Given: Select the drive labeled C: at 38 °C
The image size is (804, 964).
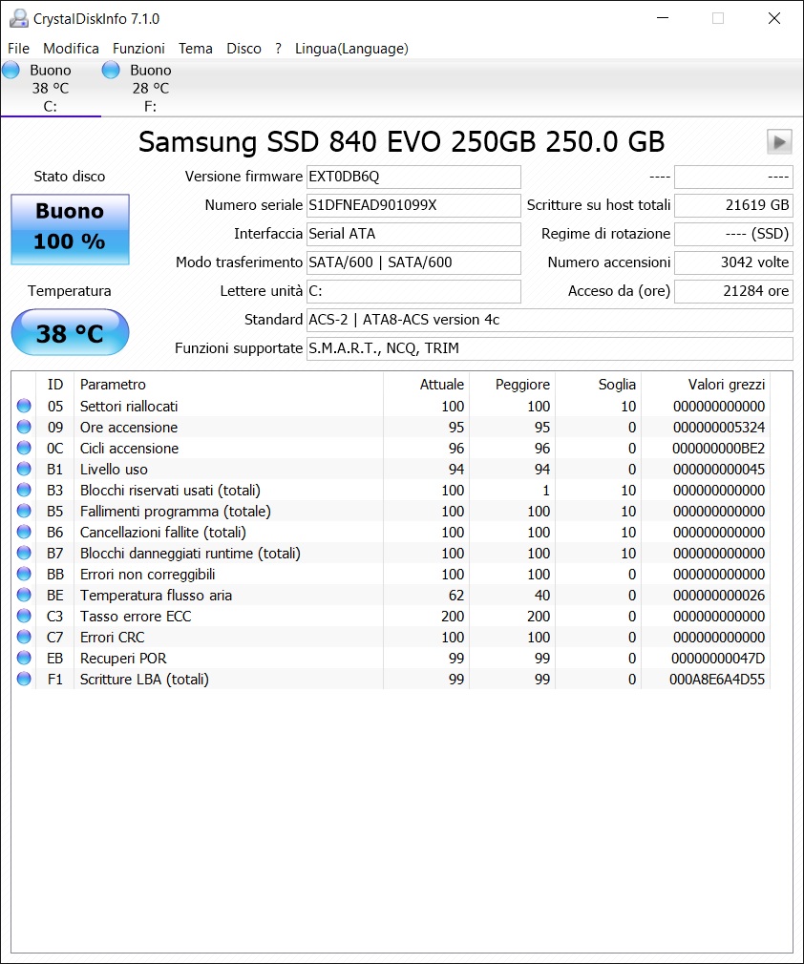Looking at the screenshot, I should [51, 88].
